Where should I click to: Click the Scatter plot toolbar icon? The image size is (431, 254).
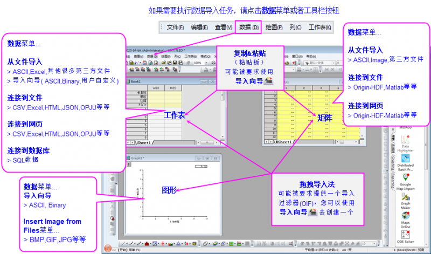131,244
